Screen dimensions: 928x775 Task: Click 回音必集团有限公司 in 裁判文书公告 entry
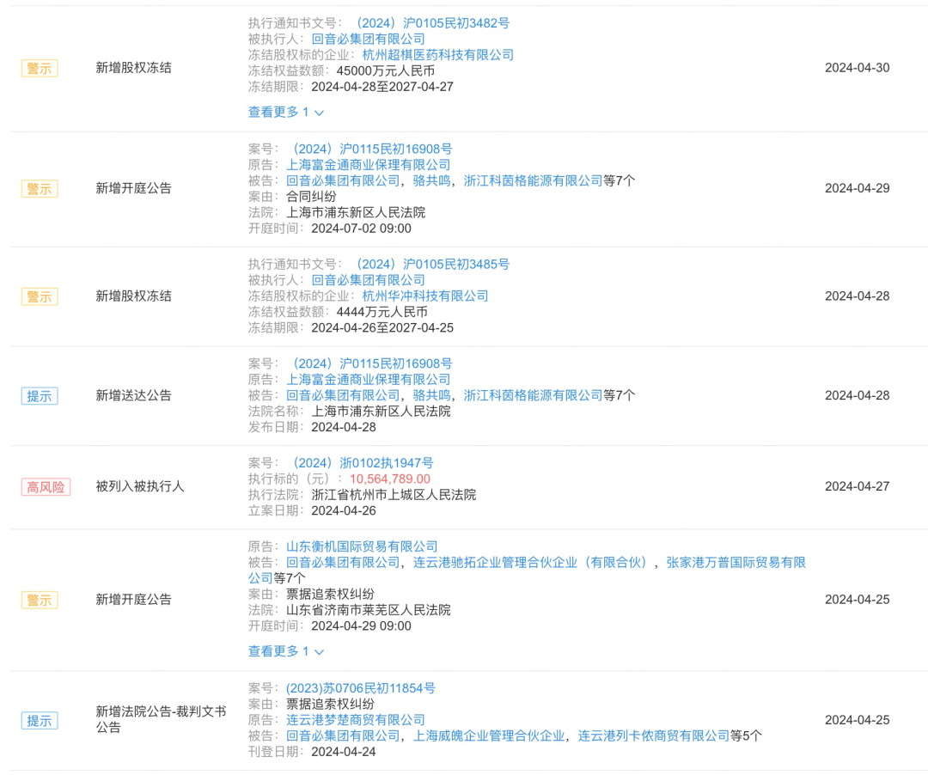point(343,736)
